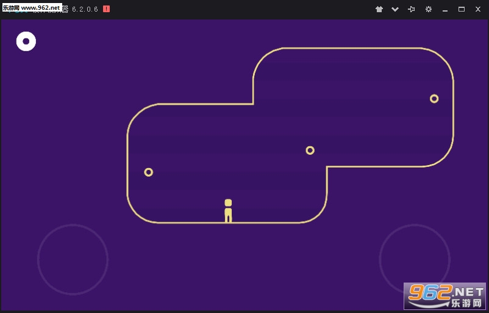Tap the right virtual action circle
Screen dimensions: 489x313
point(415,259)
